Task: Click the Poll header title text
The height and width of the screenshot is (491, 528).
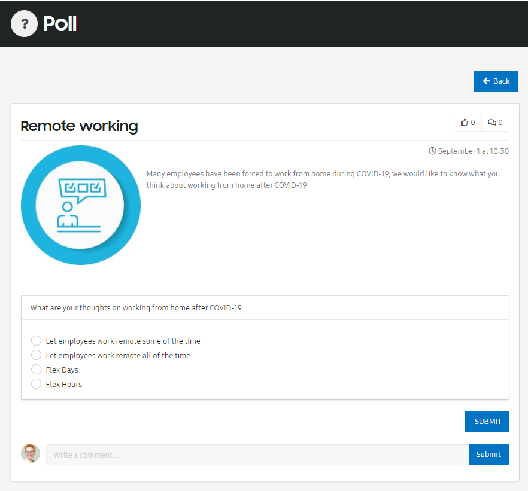Action: [x=60, y=24]
